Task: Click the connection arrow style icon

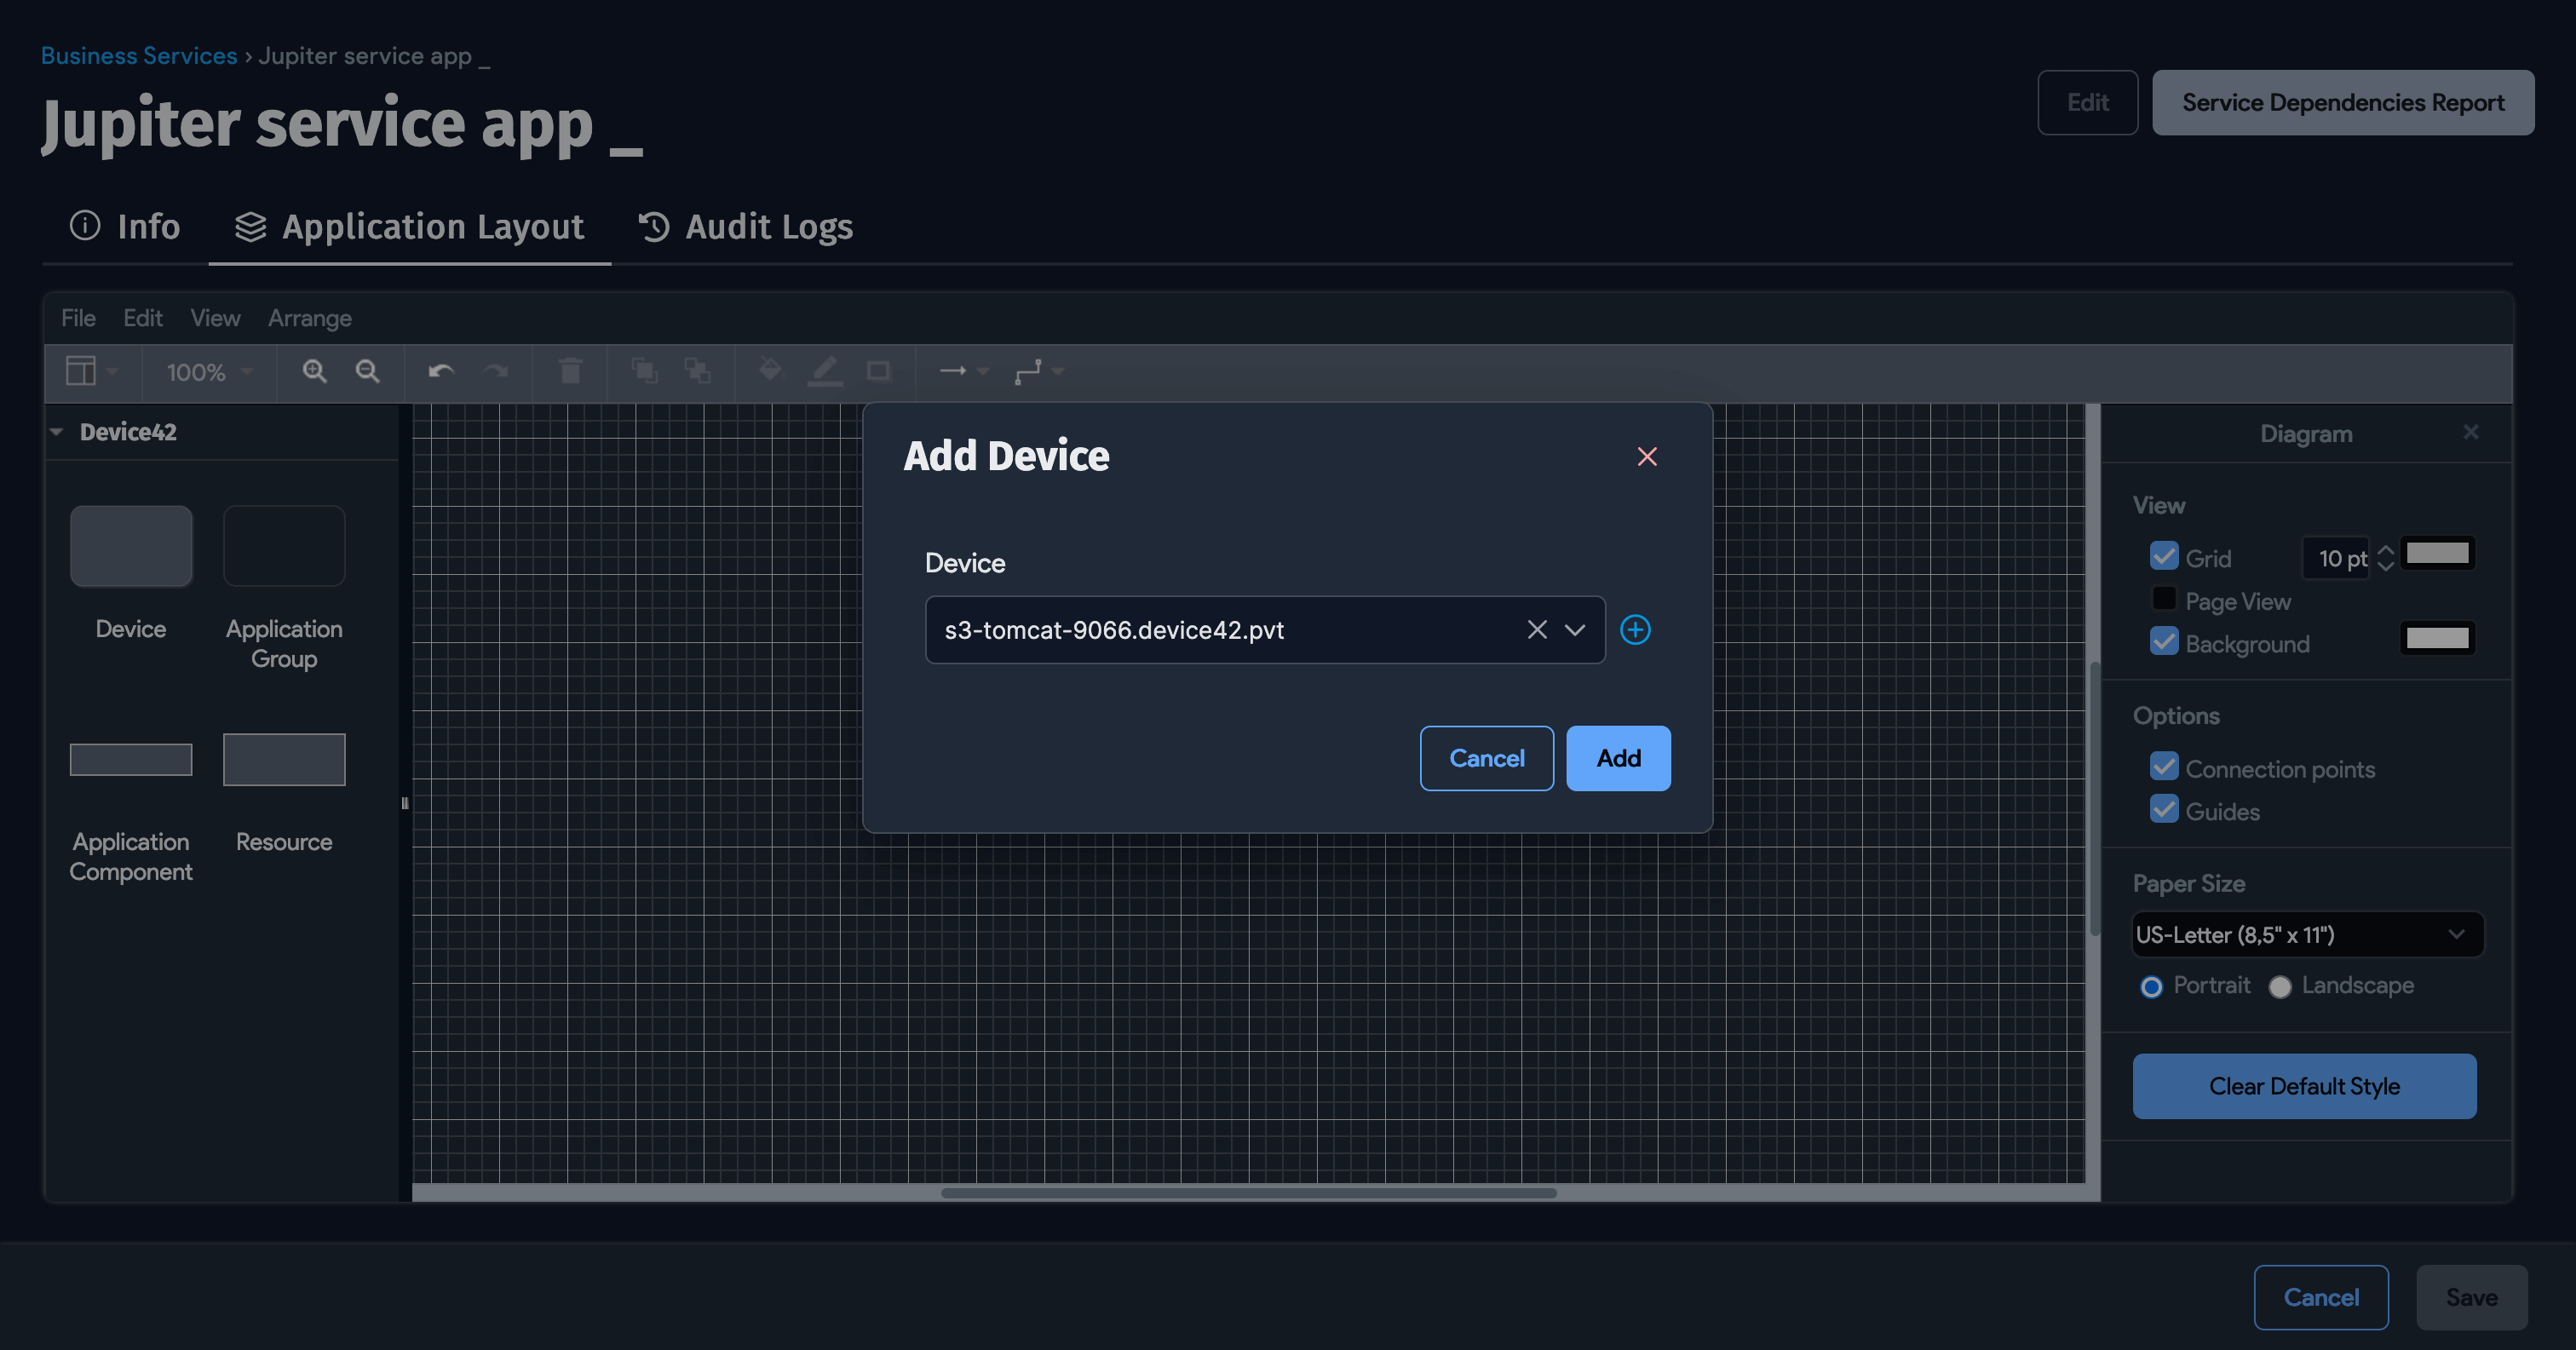Action: point(953,371)
